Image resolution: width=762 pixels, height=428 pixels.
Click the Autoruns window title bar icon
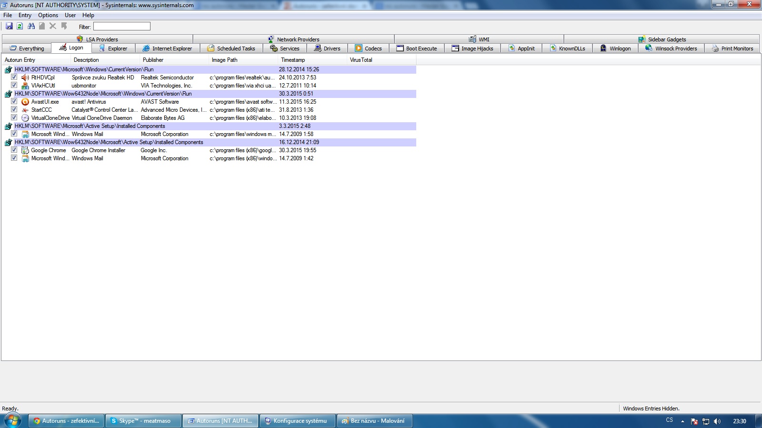click(4, 5)
